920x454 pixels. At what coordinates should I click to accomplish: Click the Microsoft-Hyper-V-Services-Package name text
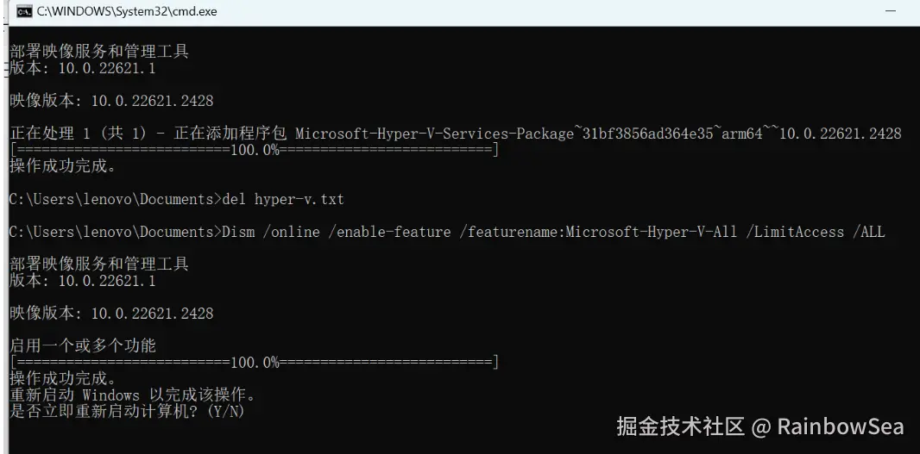[x=434, y=134]
